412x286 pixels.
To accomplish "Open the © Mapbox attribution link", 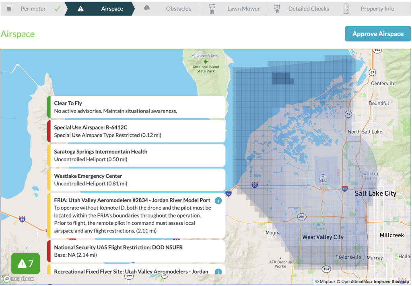I will (325, 282).
